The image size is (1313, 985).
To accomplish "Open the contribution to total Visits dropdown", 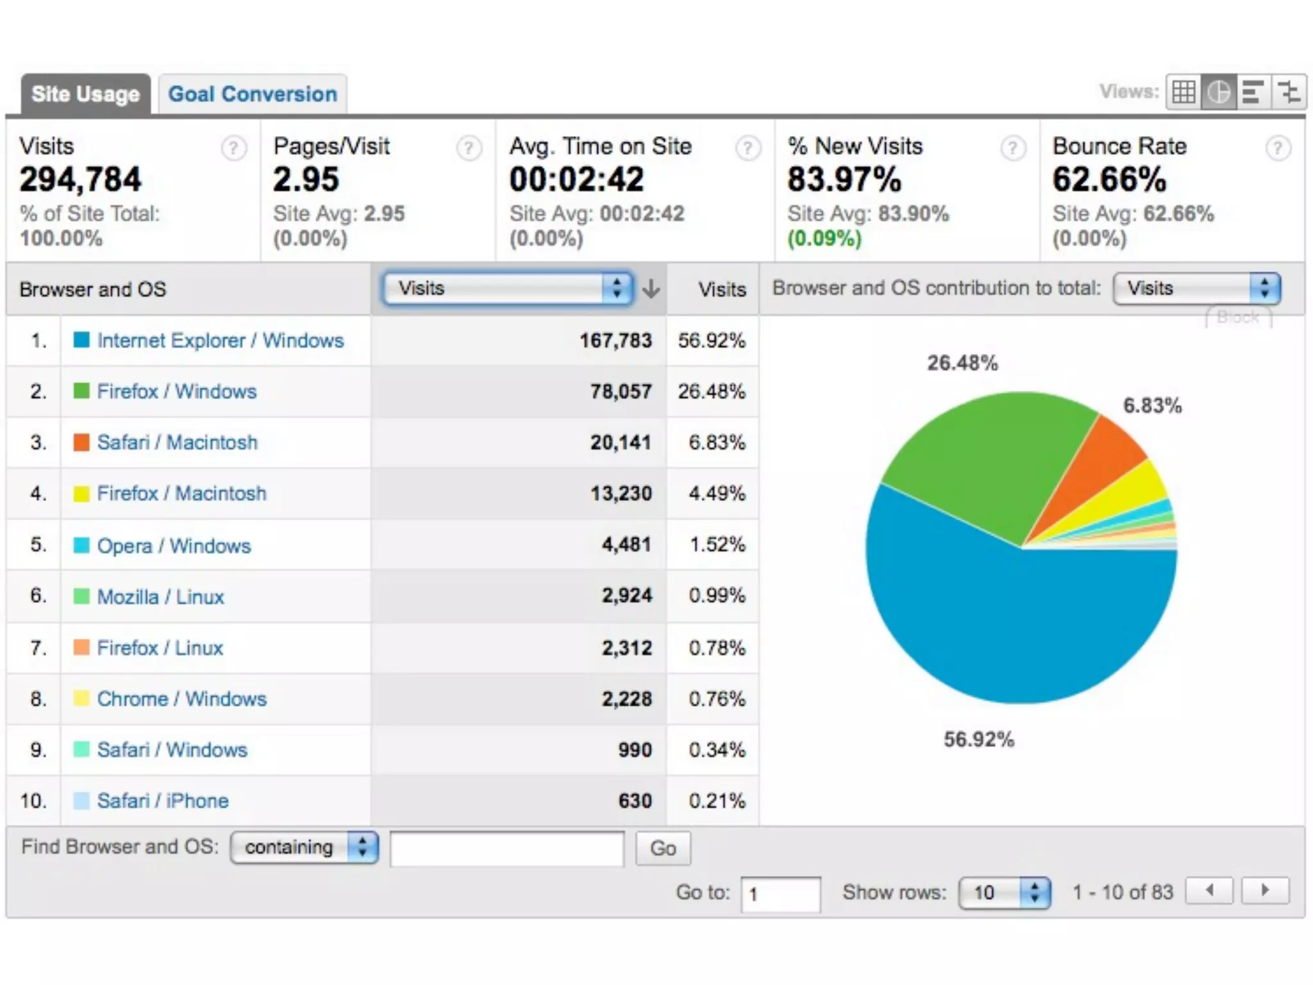I will tap(1197, 289).
